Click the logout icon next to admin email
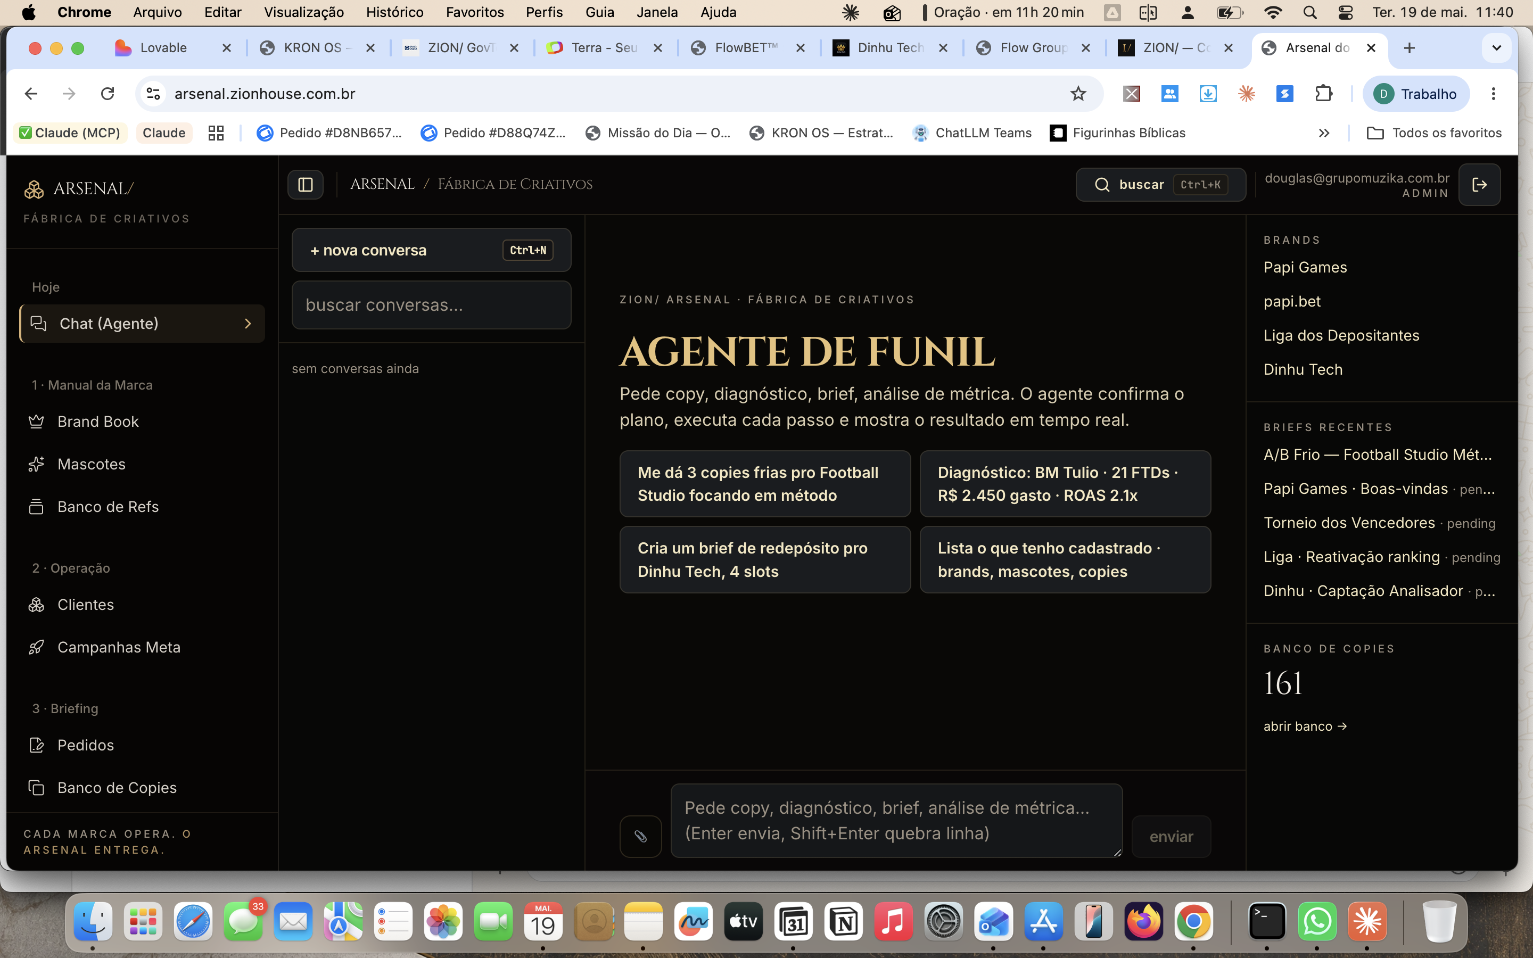 (1479, 184)
